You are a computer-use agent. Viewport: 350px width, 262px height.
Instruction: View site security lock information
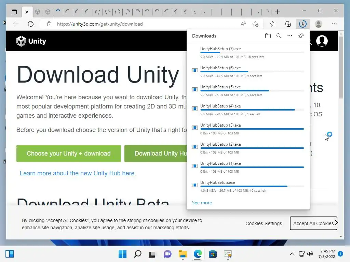coord(49,24)
